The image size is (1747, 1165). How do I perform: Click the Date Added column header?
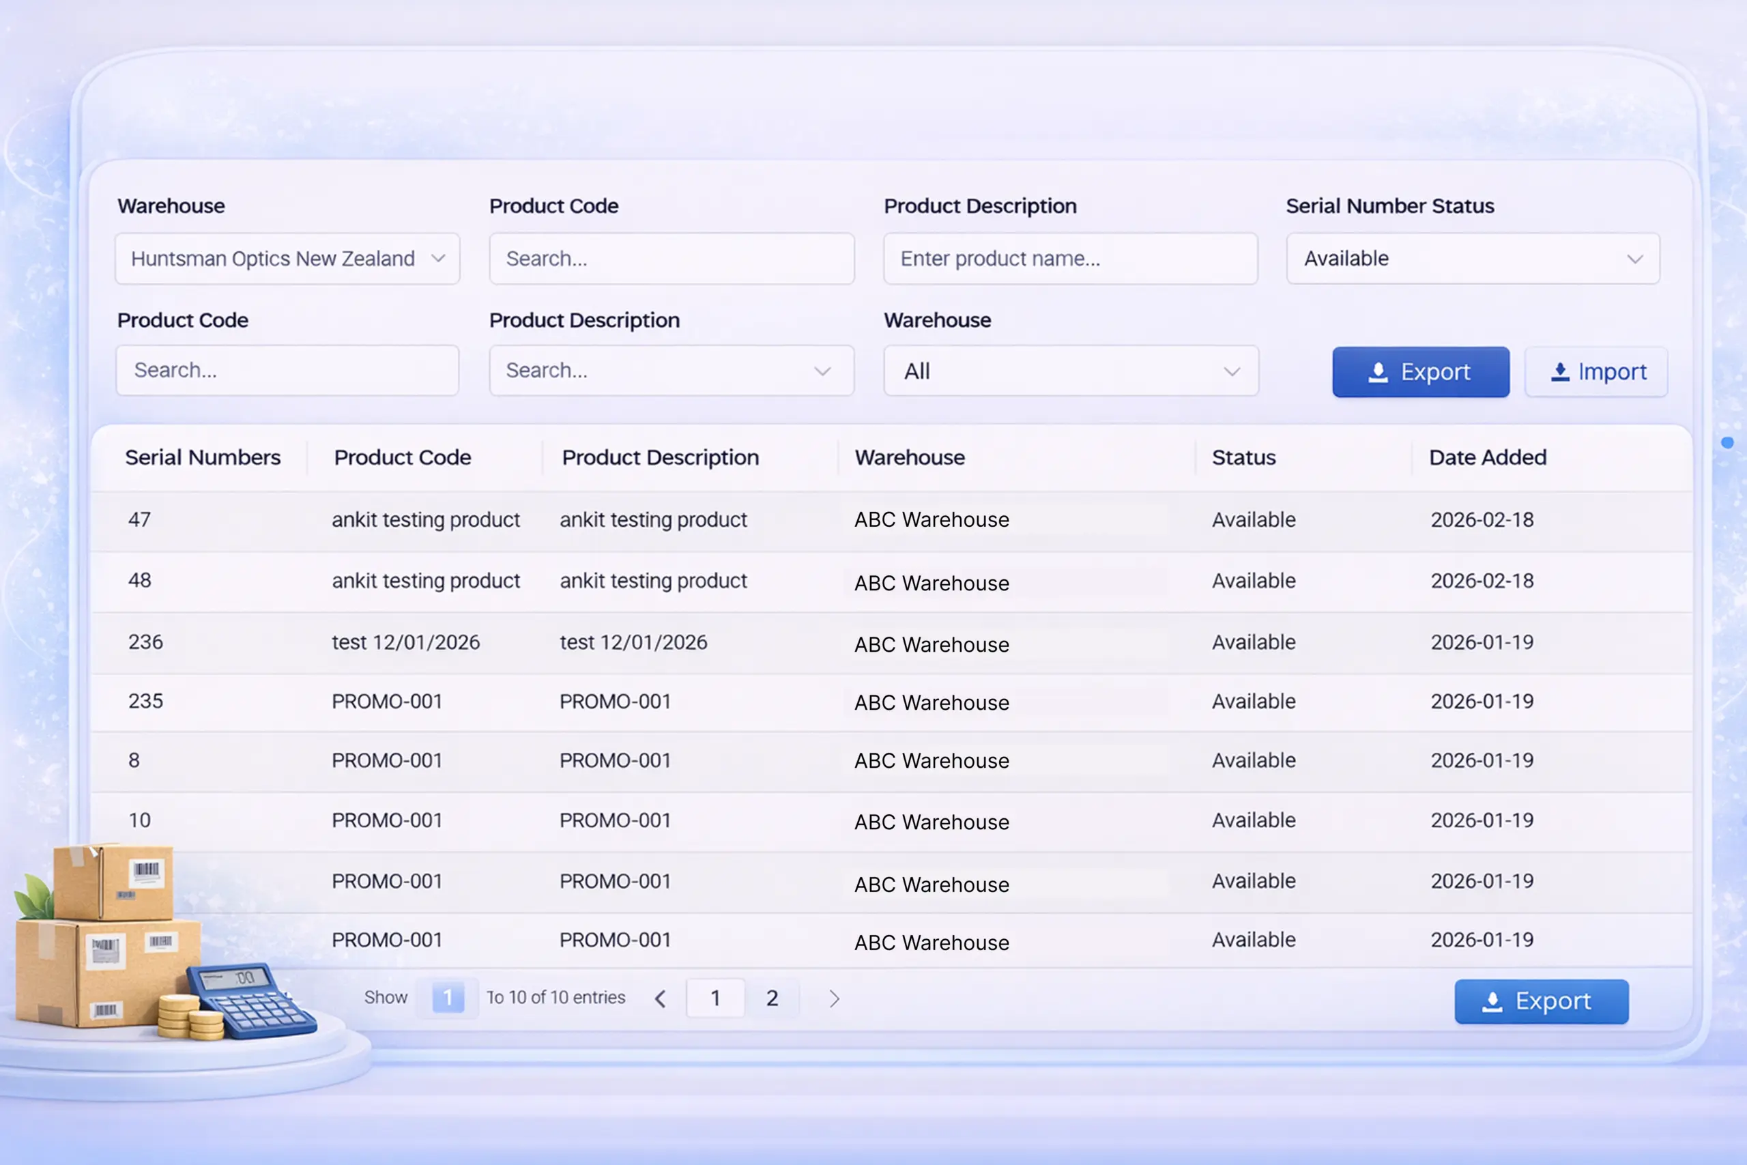click(1487, 457)
